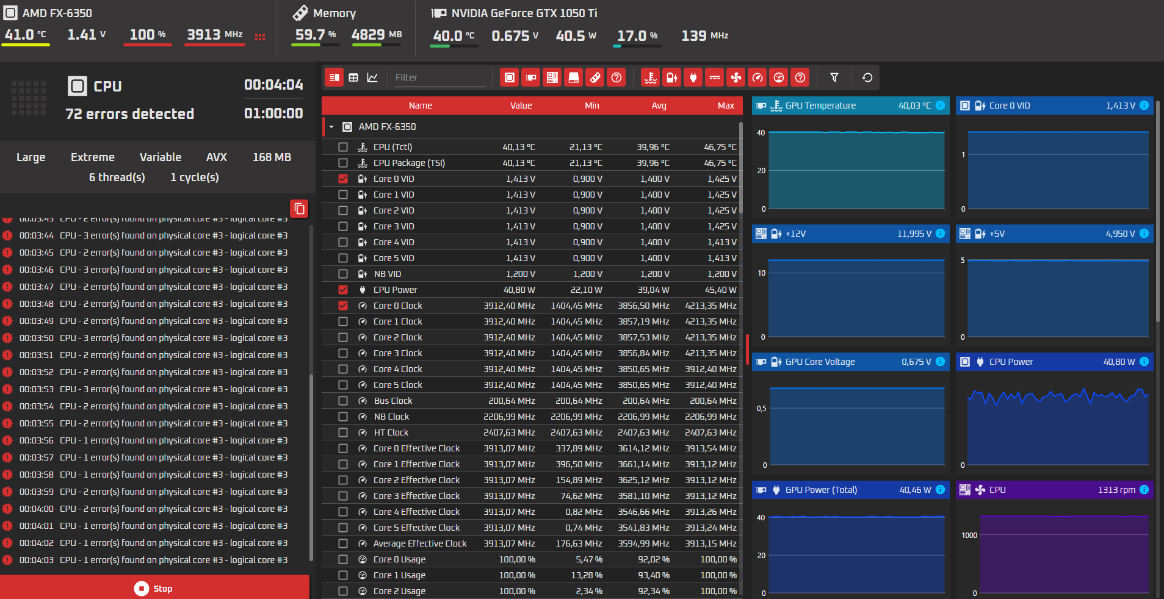Click the 72 errors detected text

click(x=130, y=114)
